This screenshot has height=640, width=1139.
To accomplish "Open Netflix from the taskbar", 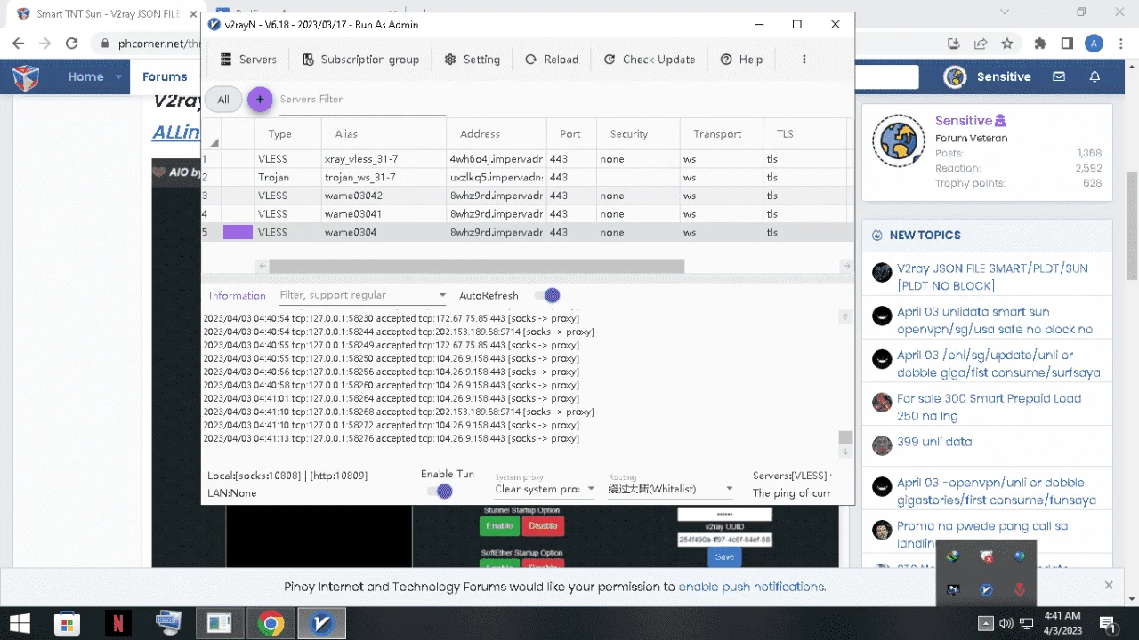I will (x=117, y=624).
